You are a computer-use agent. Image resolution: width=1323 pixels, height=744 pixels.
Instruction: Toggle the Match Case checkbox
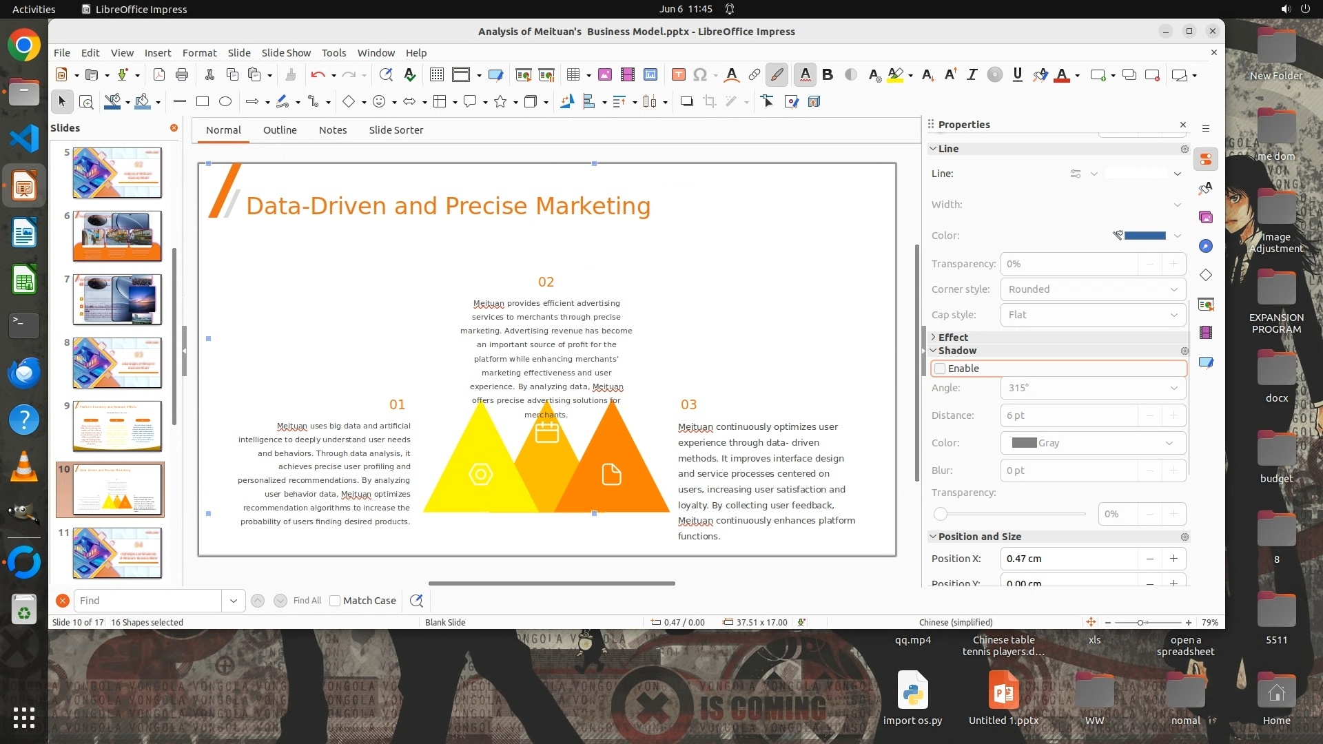[x=336, y=601]
